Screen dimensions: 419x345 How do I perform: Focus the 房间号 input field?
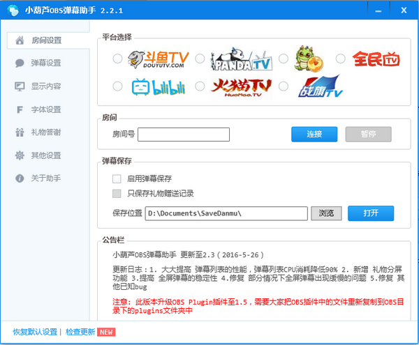pos(184,135)
